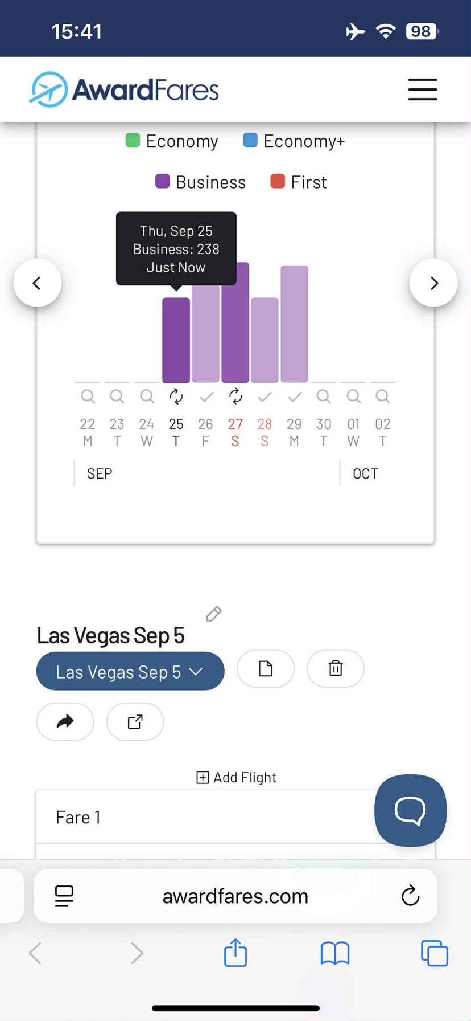Go to next dates with right chevron

click(433, 283)
